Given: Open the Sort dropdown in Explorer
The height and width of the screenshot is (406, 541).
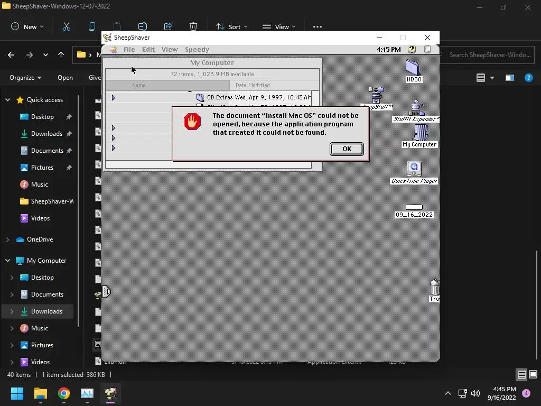Looking at the screenshot, I should tap(231, 26).
